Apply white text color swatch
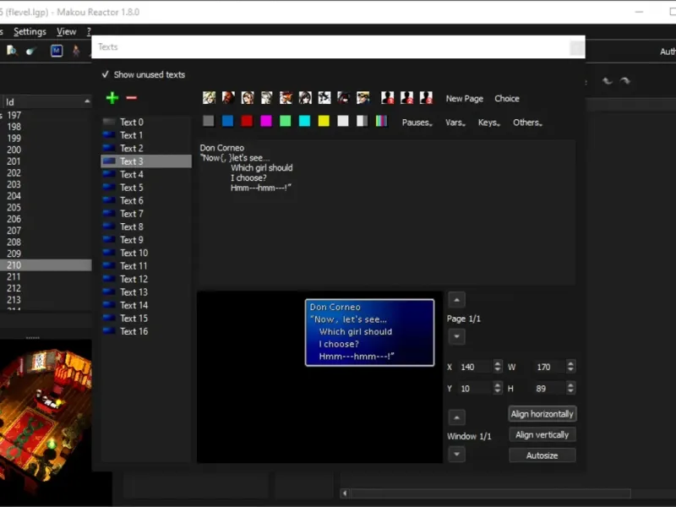676x507 pixels. coord(343,121)
